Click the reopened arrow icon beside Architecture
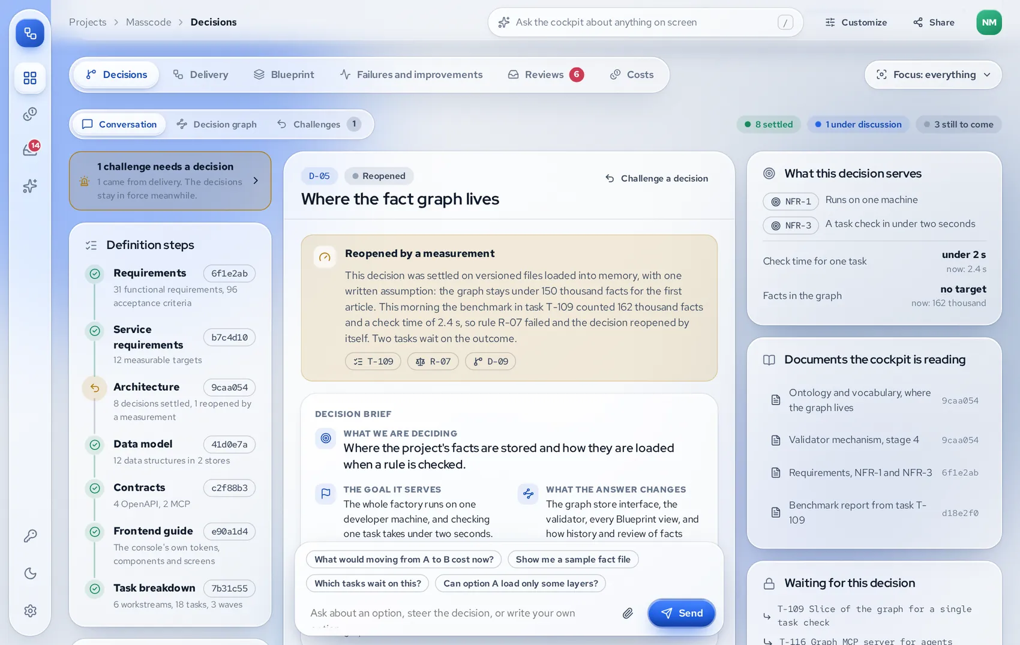This screenshot has height=645, width=1020. coord(95,388)
